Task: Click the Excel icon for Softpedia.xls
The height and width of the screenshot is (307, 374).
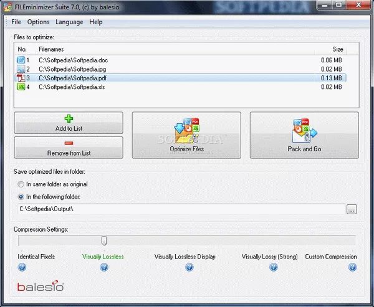Action: click(21, 87)
